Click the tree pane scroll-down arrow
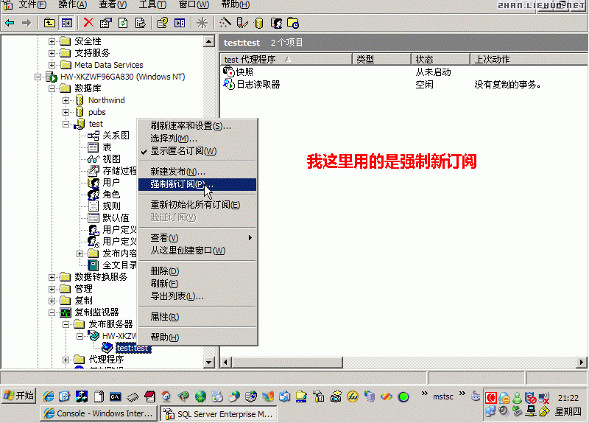 point(209,363)
